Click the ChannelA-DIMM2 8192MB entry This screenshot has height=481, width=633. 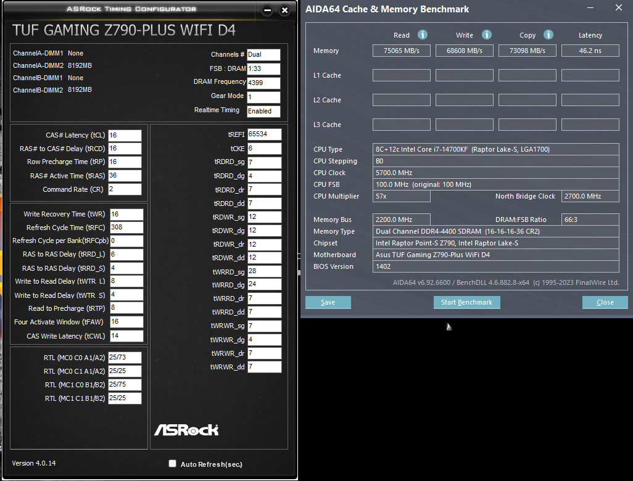52,65
